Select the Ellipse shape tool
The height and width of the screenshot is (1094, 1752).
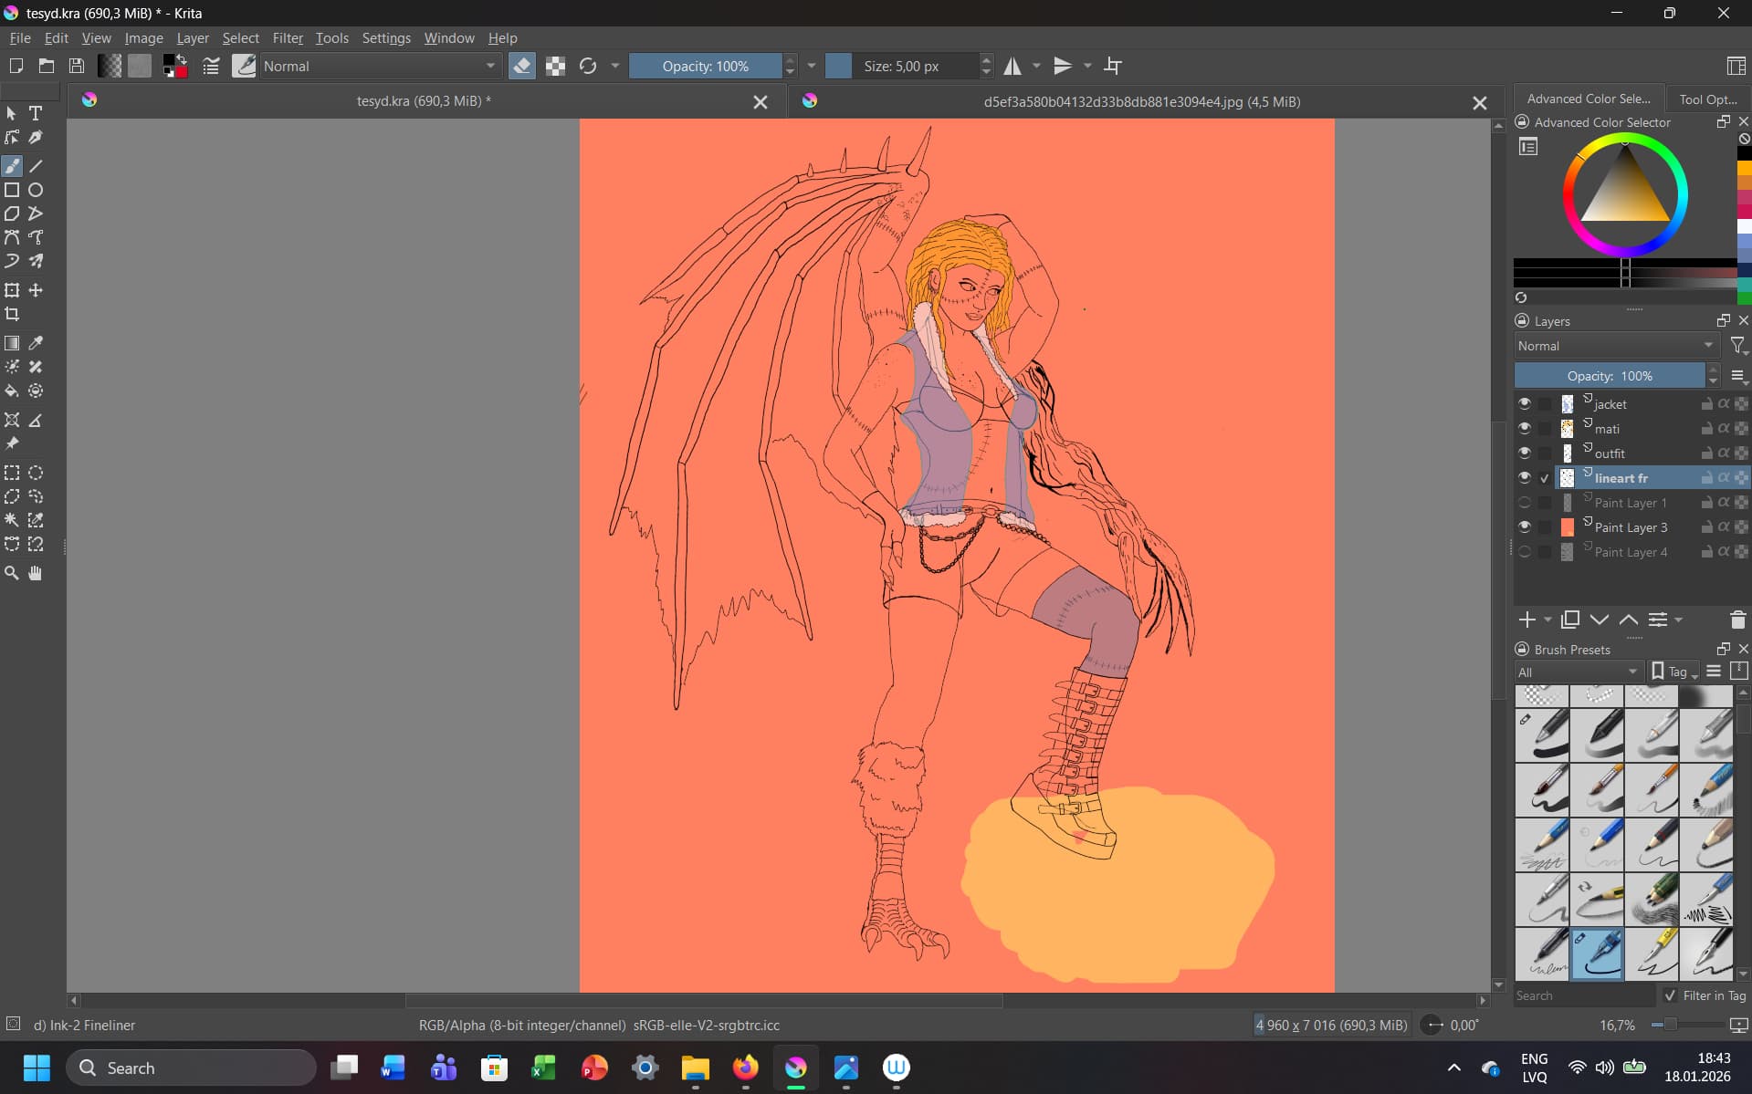[x=36, y=190]
